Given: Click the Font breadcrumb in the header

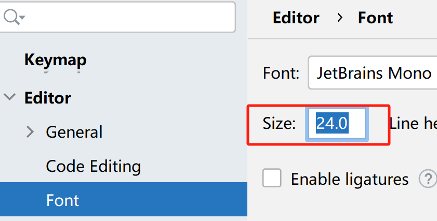Looking at the screenshot, I should (x=375, y=18).
